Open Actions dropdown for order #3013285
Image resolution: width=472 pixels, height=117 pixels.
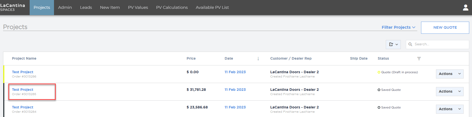click(x=450, y=91)
